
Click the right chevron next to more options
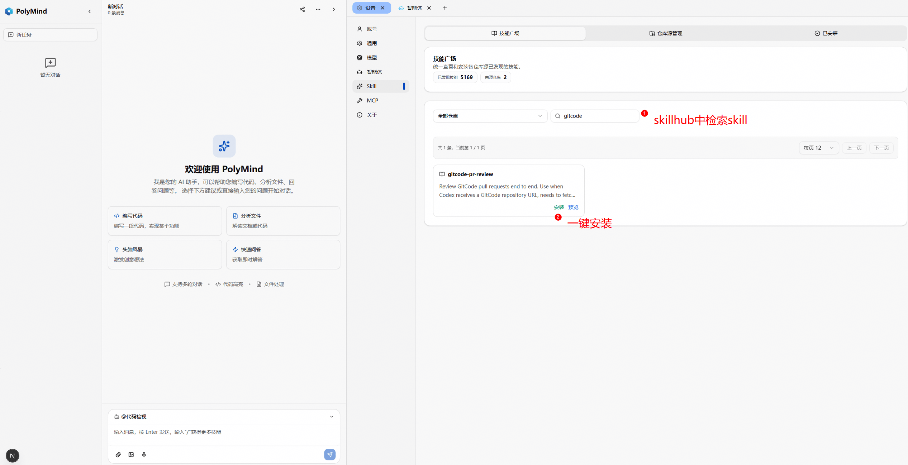(334, 9)
